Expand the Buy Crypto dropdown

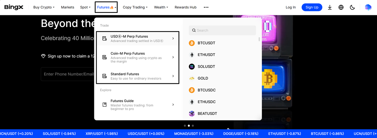pos(44,7)
